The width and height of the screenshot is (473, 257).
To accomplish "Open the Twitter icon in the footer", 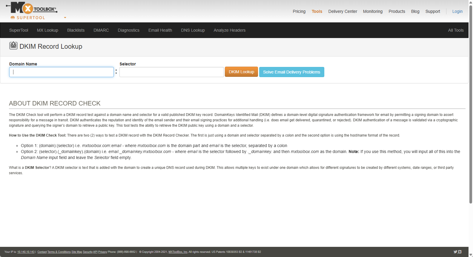I will pos(455,252).
